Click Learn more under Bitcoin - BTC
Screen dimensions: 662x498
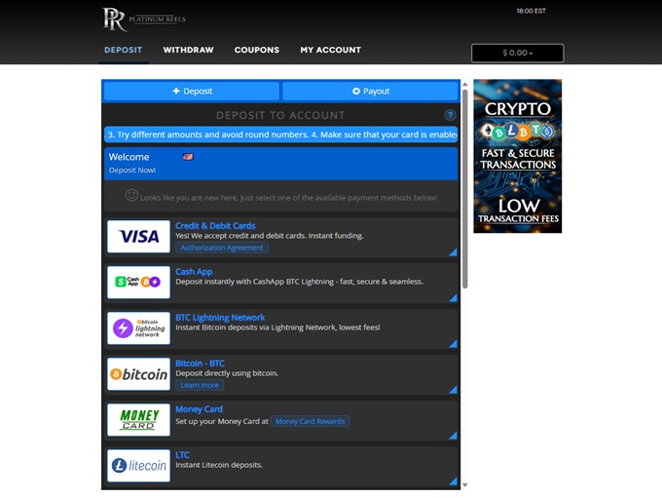pyautogui.click(x=200, y=385)
